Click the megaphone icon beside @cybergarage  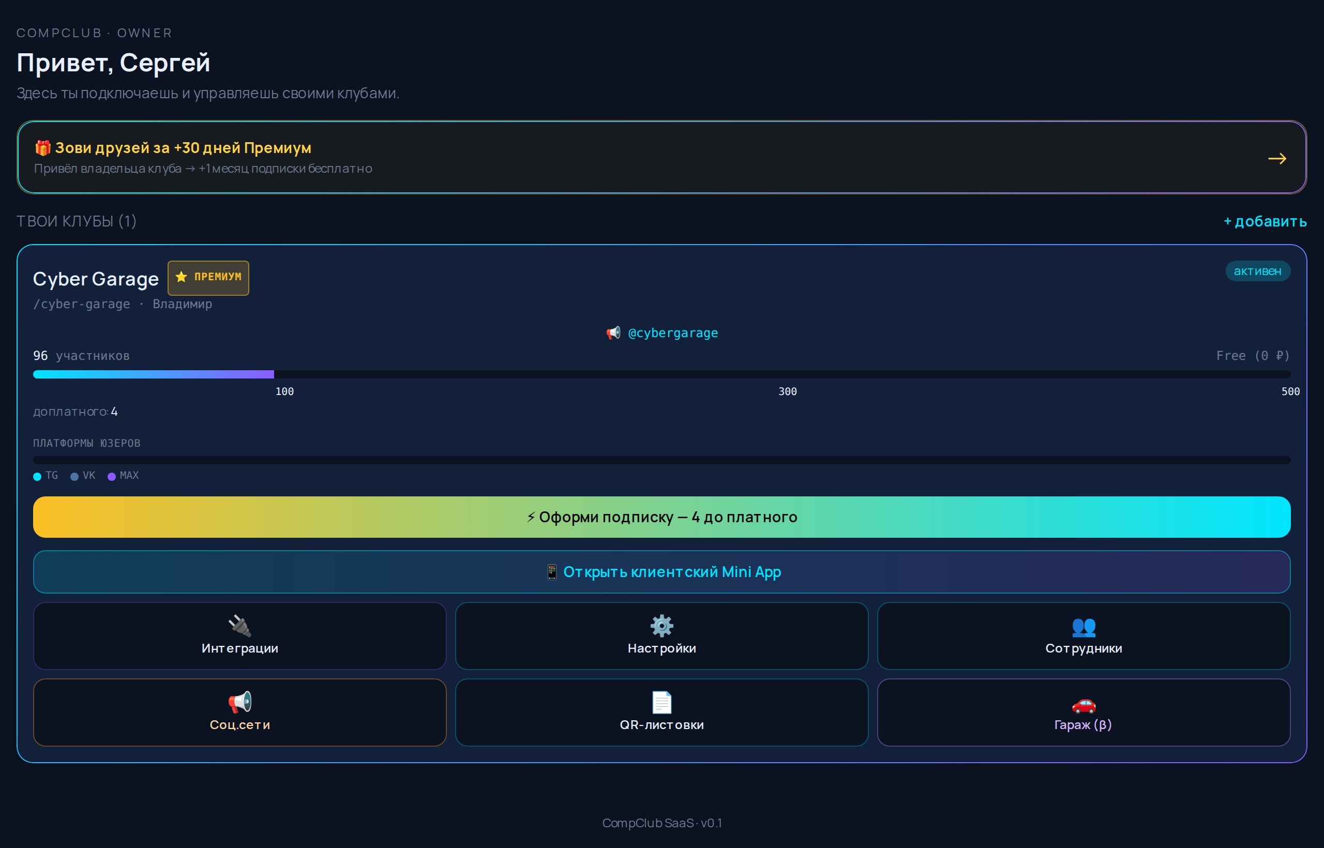tap(613, 333)
